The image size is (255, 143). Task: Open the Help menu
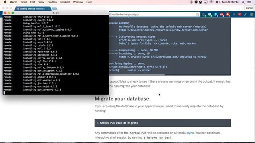pos(89,2)
